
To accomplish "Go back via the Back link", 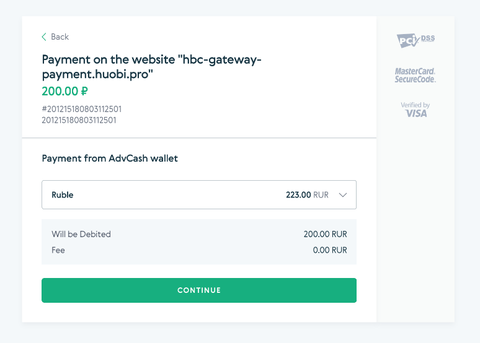I will pyautogui.click(x=55, y=37).
